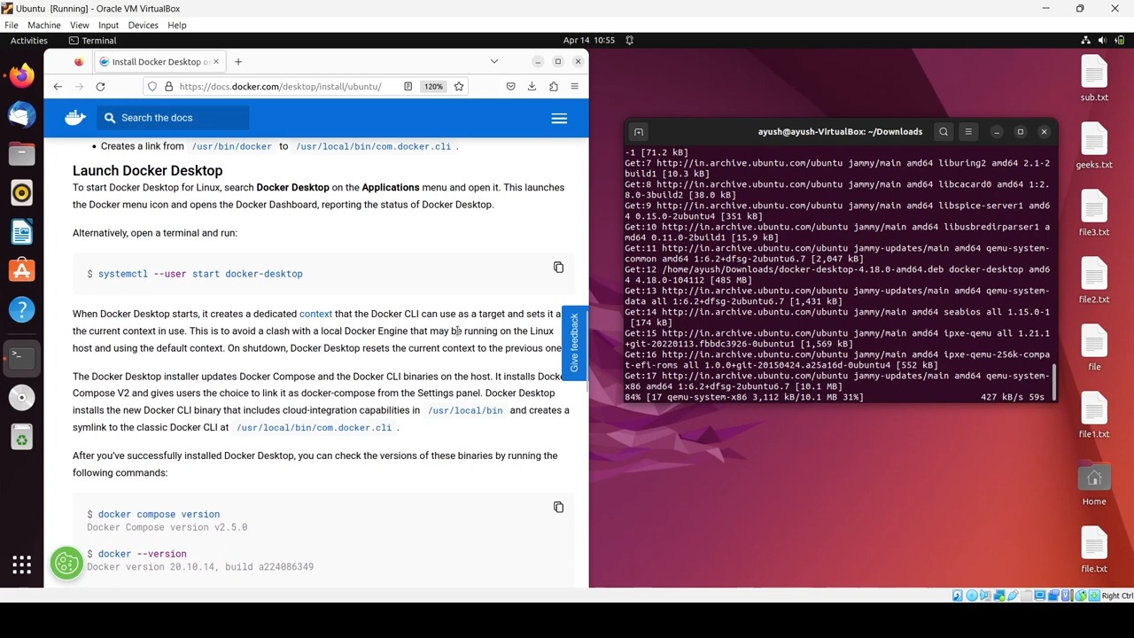Open the Home folder desktop icon
1134x638 pixels.
pos(1094,484)
